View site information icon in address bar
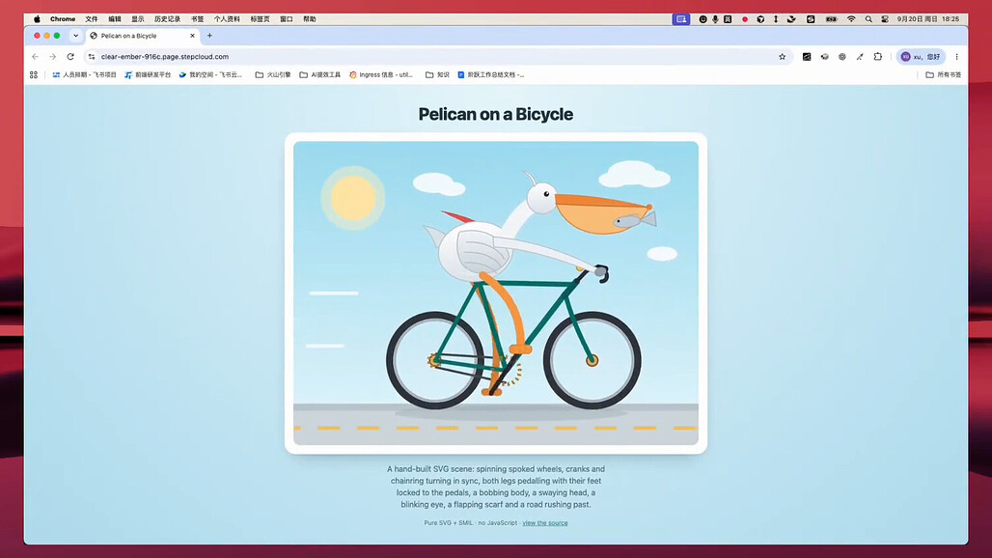Viewport: 992px width, 558px height. 92,57
